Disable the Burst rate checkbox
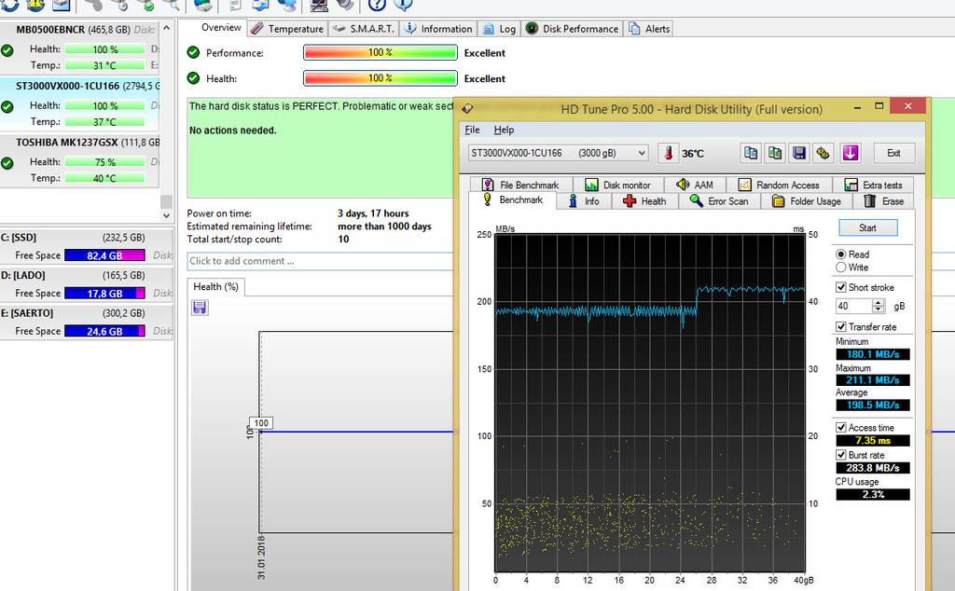Image resolution: width=955 pixels, height=591 pixels. pyautogui.click(x=841, y=455)
